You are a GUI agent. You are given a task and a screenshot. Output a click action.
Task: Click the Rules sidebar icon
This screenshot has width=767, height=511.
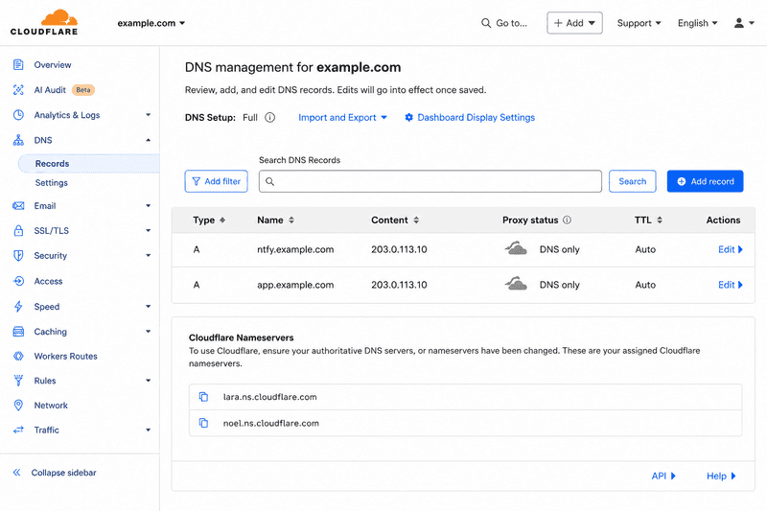tap(18, 381)
